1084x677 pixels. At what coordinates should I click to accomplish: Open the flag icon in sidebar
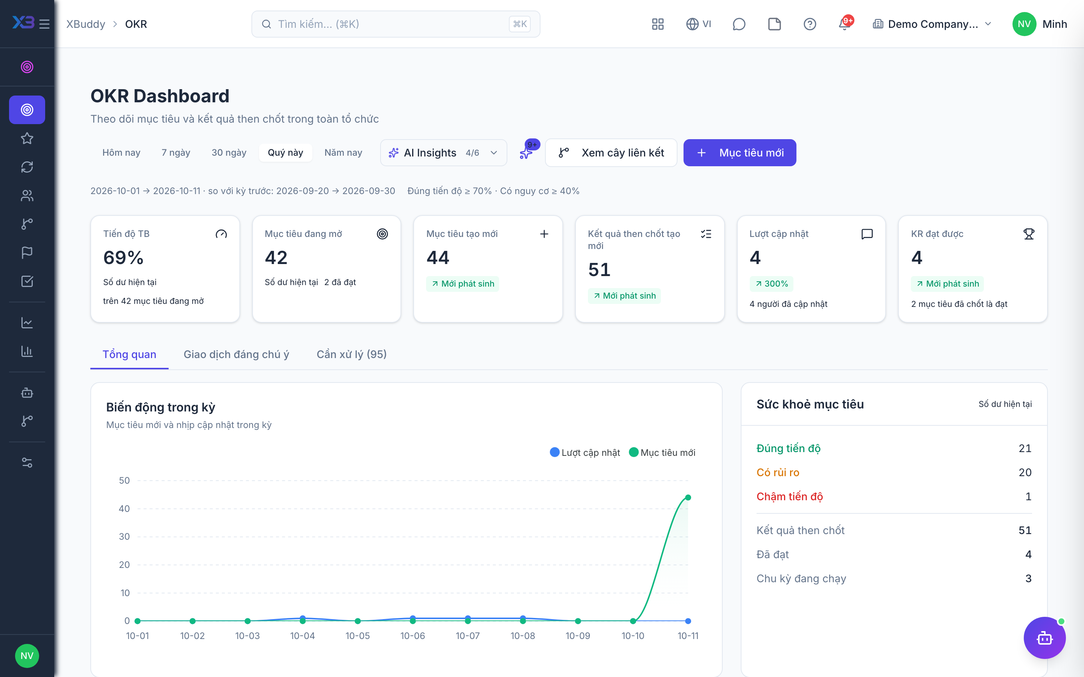click(27, 252)
